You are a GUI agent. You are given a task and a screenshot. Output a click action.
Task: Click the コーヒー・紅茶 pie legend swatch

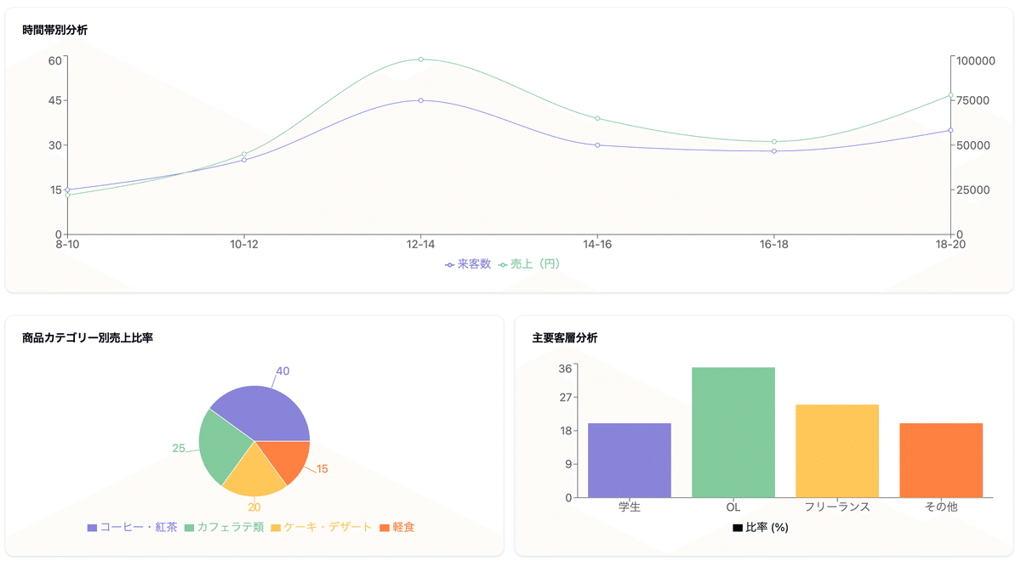click(x=92, y=528)
